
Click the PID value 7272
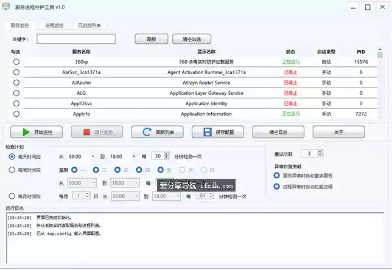point(361,114)
